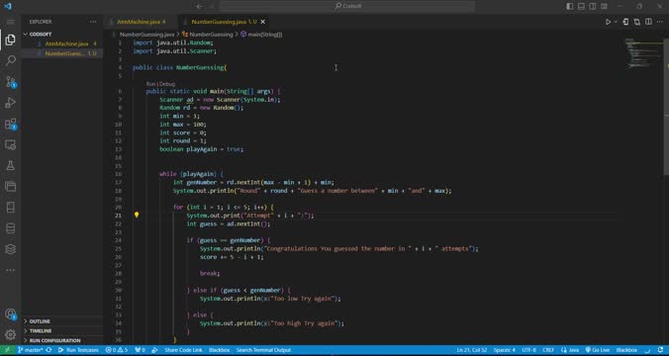This screenshot has width=669, height=356.
Task: Toggle the primary side bar layout
Action: pos(570,6)
